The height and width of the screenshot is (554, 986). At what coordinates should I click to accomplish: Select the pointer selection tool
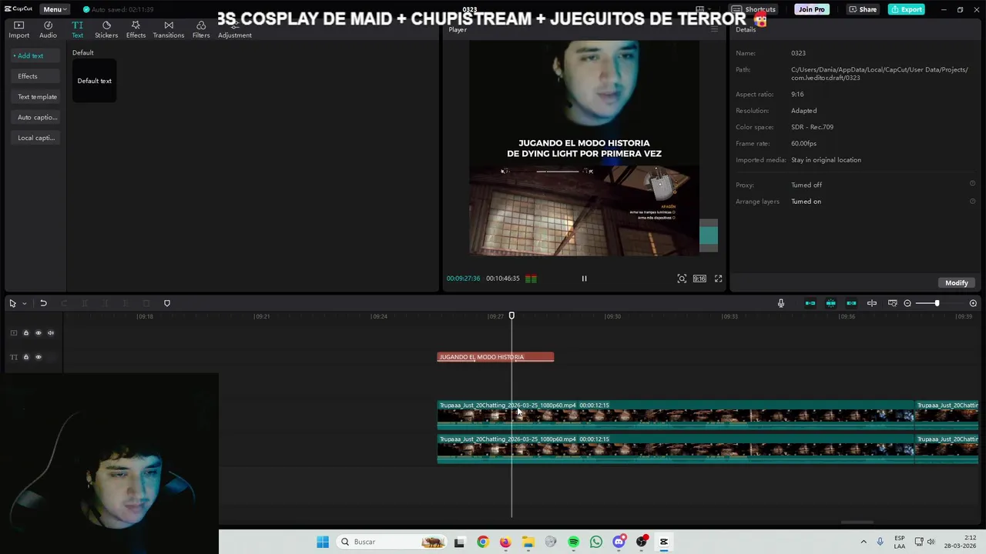[12, 303]
